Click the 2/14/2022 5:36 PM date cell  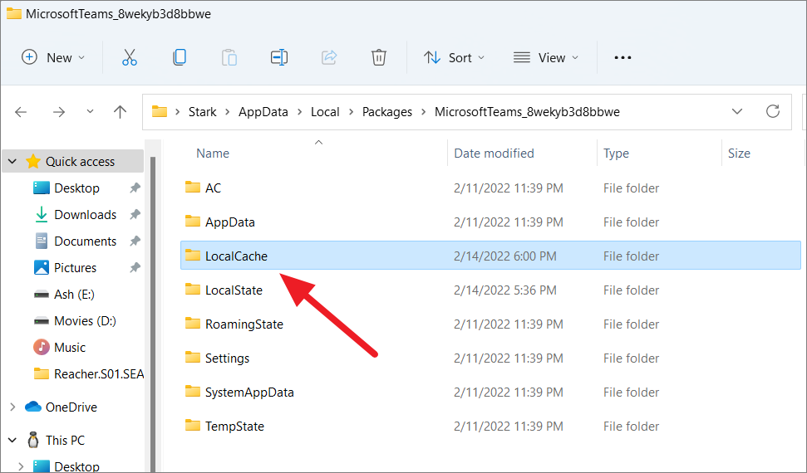[x=504, y=290]
